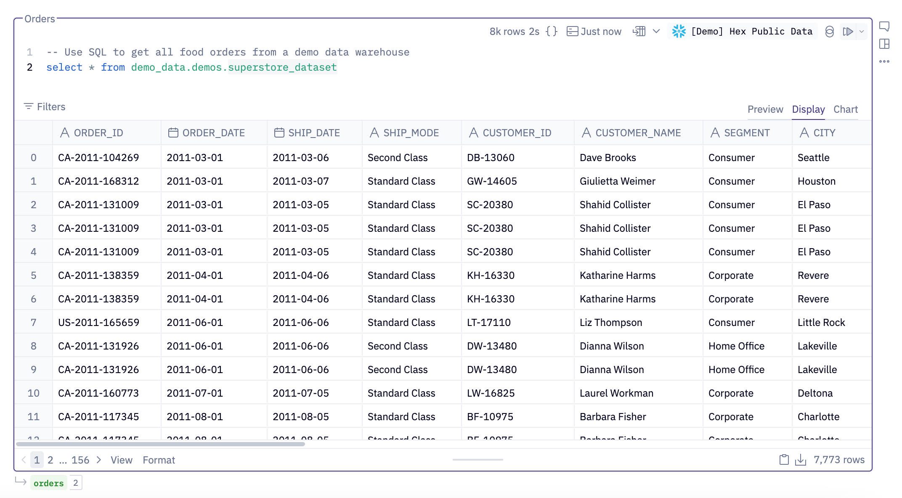Open the Filters panel
The image size is (902, 498).
(45, 107)
